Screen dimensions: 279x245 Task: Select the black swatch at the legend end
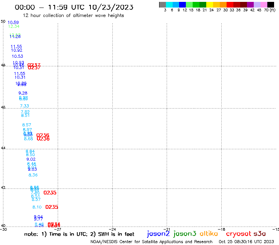[271, 5]
